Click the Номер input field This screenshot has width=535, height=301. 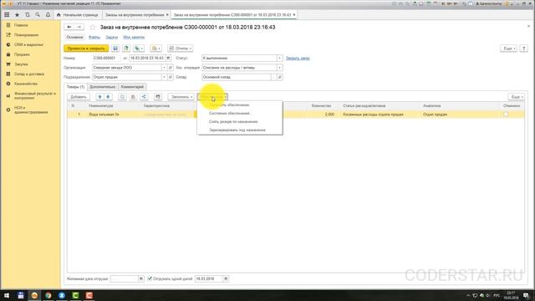pyautogui.click(x=106, y=58)
